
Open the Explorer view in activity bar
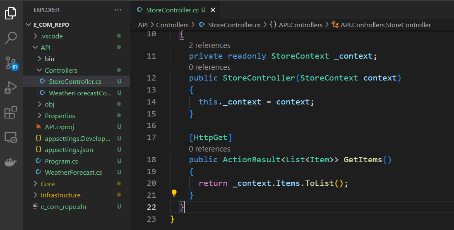(11, 13)
